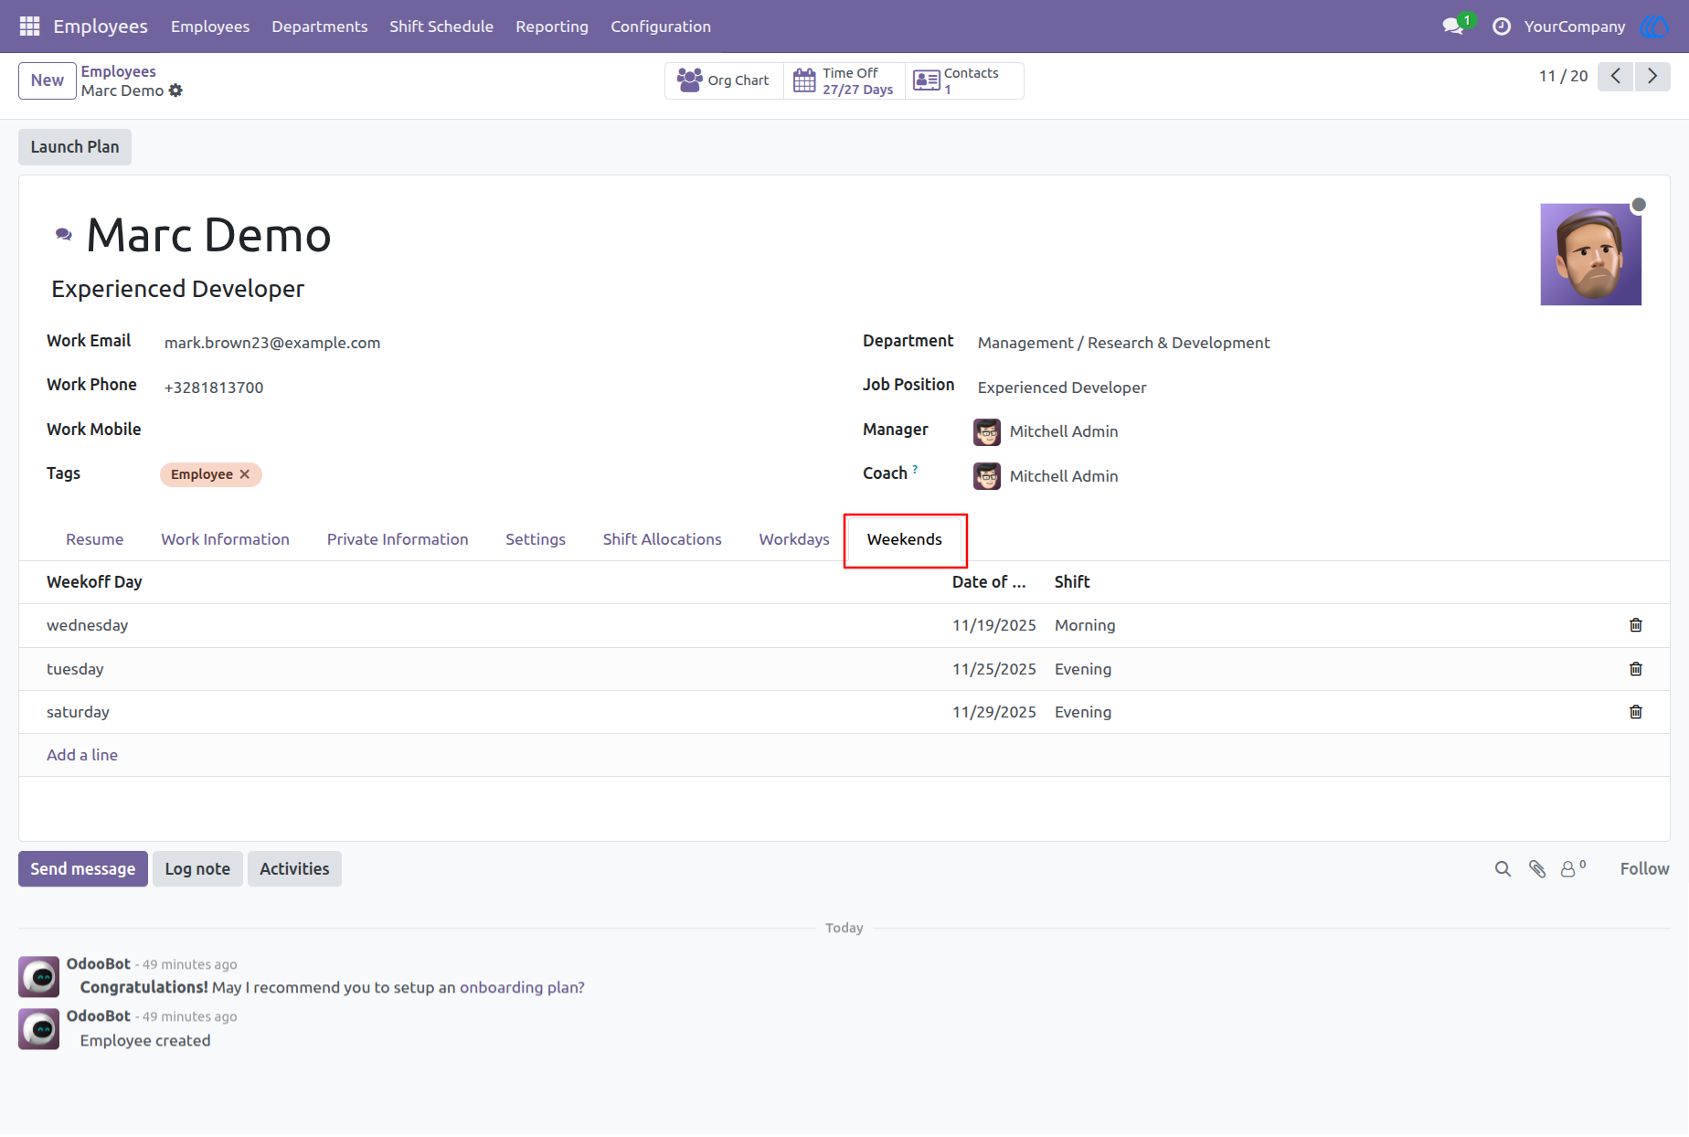Image resolution: width=1689 pixels, height=1137 pixels.
Task: Switch to the Settings tab
Action: tap(536, 539)
